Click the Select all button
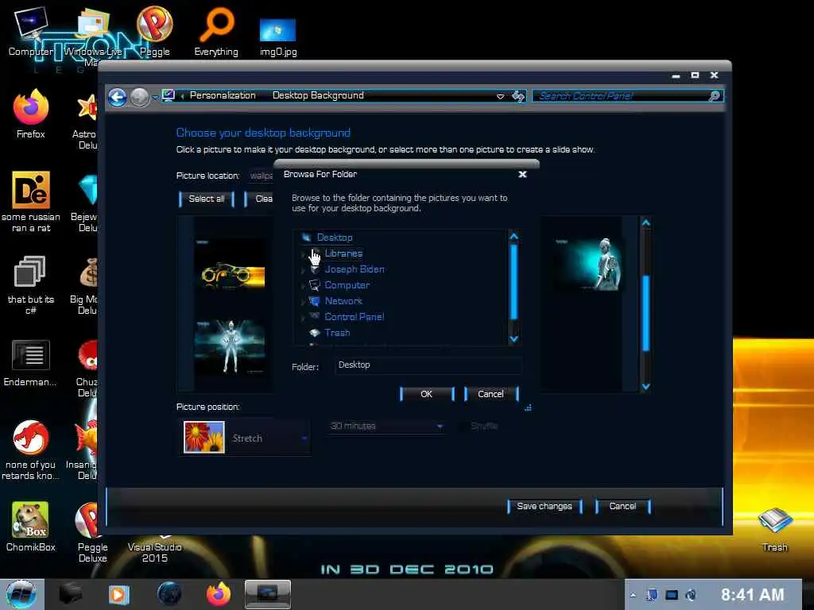Image resolution: width=814 pixels, height=610 pixels. 207,199
